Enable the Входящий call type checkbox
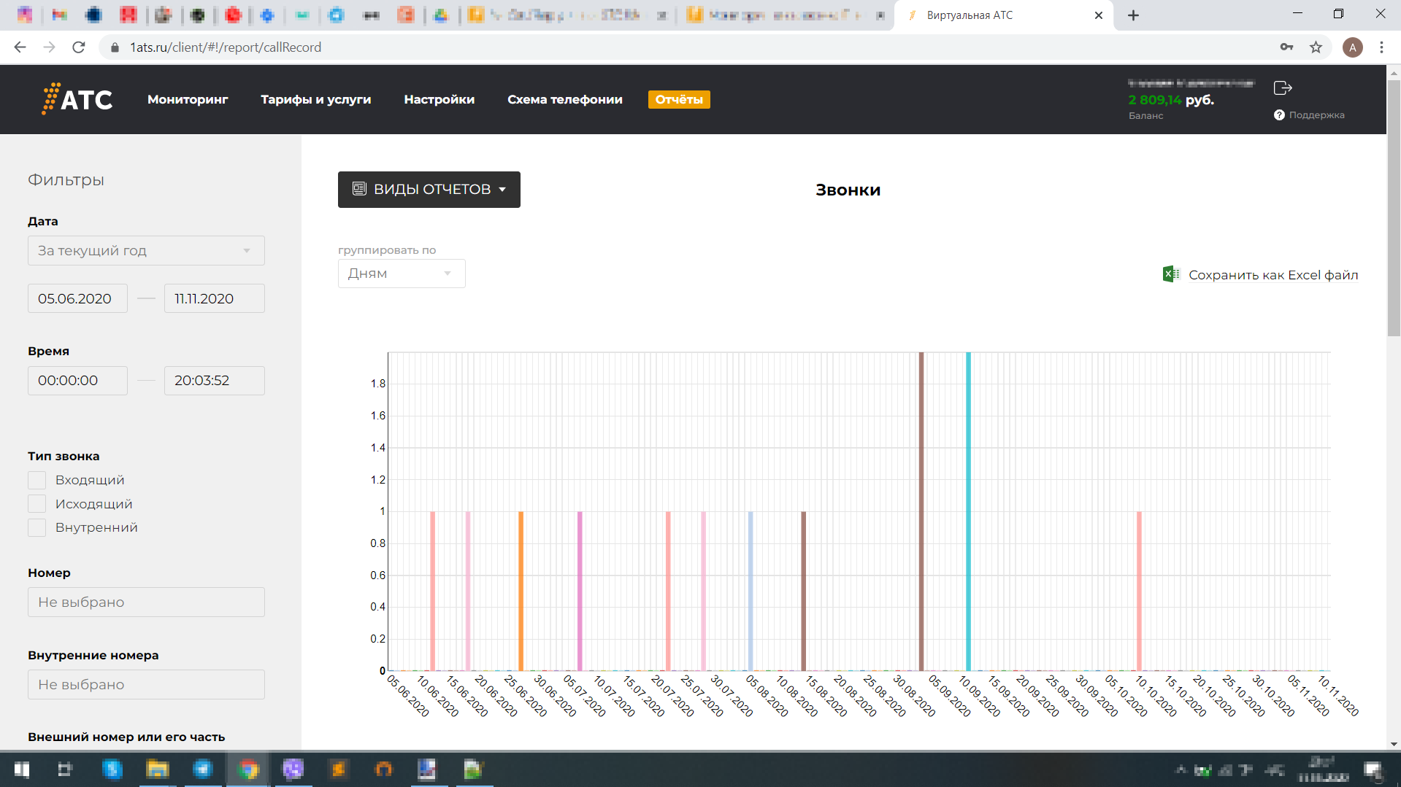 coord(37,480)
